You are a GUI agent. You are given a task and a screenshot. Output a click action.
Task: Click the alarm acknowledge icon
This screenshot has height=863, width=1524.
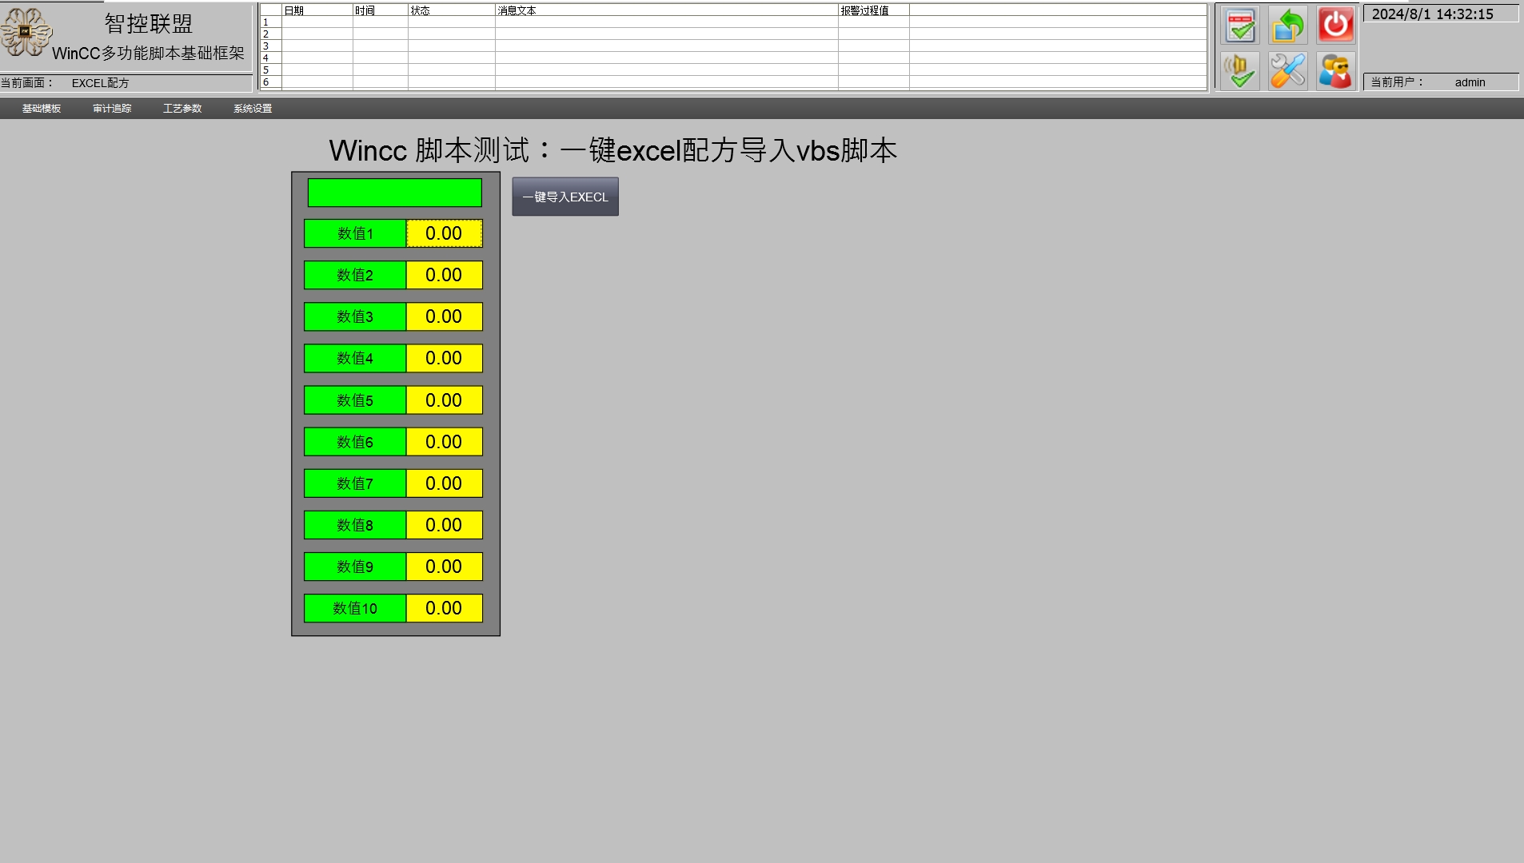(x=1240, y=25)
